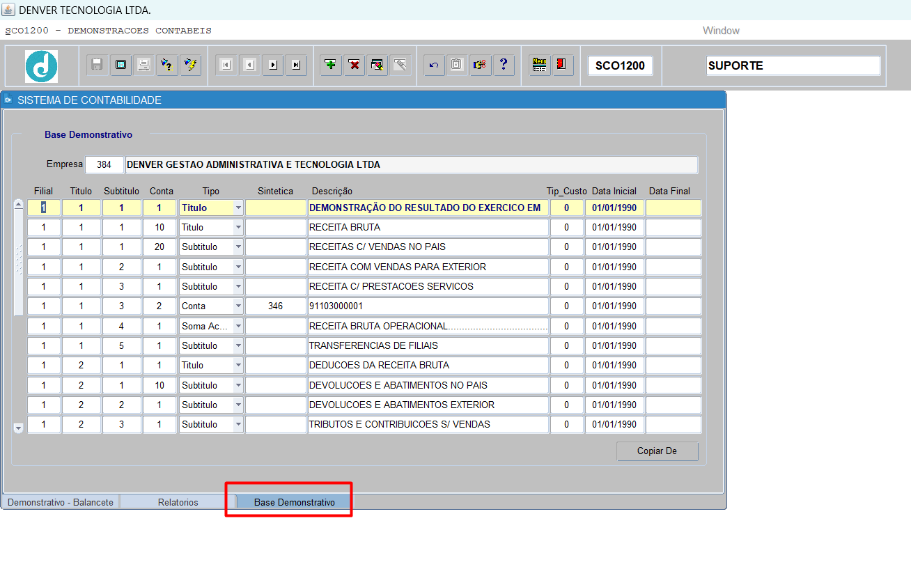
Task: Insert a new record with green plus
Action: [x=331, y=65]
